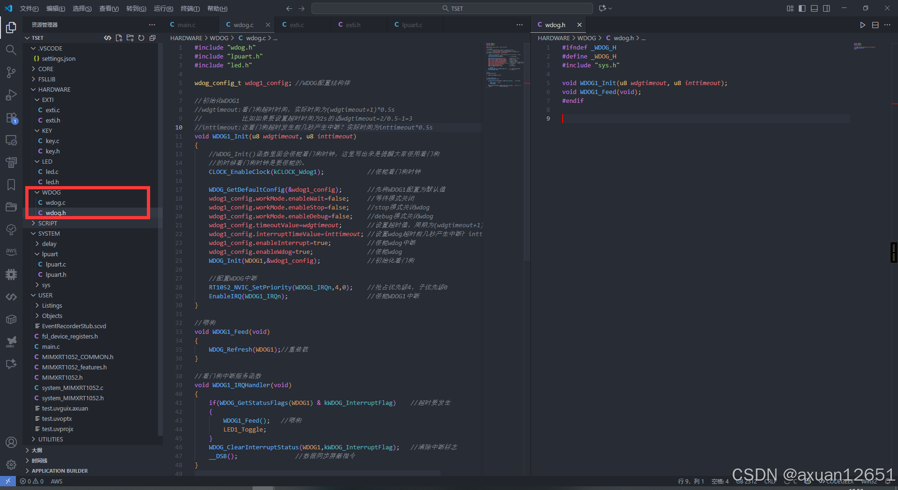
Task: Open wdog.c in the explorer tree
Action: [55, 202]
